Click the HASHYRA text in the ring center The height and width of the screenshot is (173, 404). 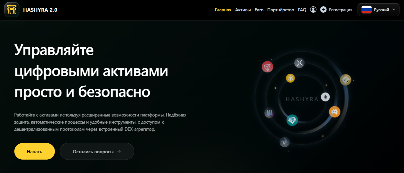coord(302,99)
